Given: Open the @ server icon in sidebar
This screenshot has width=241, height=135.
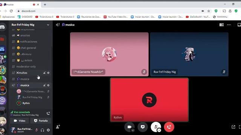Looking at the screenshot, I should click(x=3, y=100).
